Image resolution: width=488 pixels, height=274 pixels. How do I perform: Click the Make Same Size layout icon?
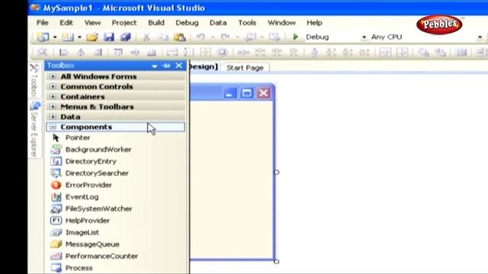(205, 53)
